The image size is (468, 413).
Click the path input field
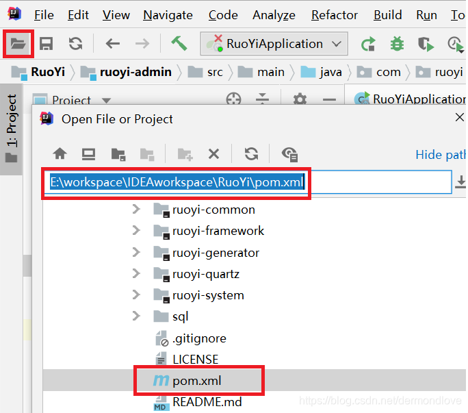248,182
